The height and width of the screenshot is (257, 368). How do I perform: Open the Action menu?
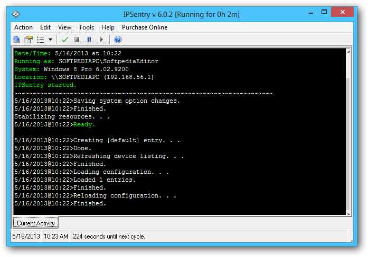click(23, 27)
